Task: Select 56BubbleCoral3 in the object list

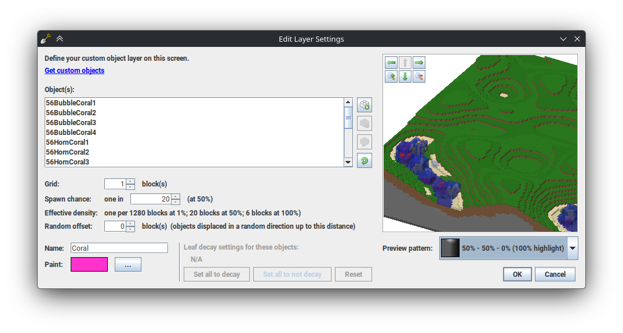Action: click(71, 122)
